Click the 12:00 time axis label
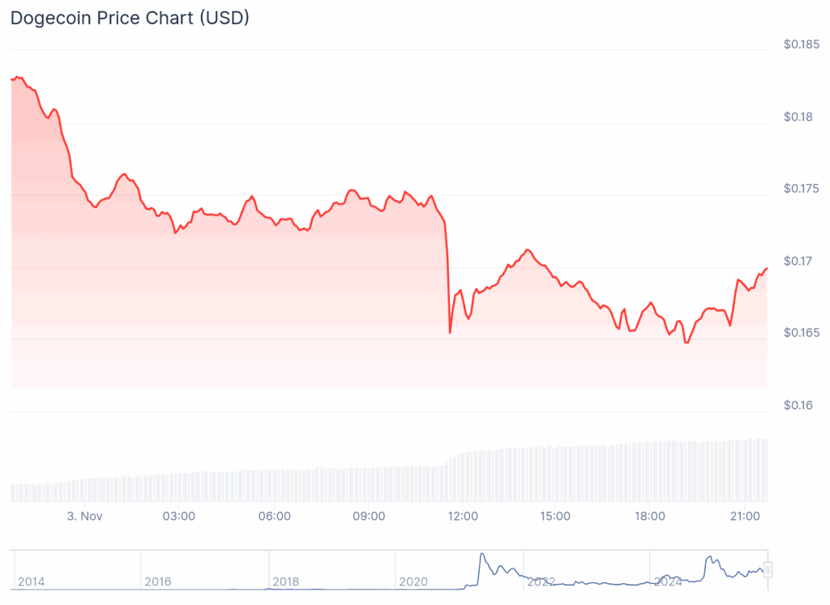830x605 pixels. click(x=462, y=516)
